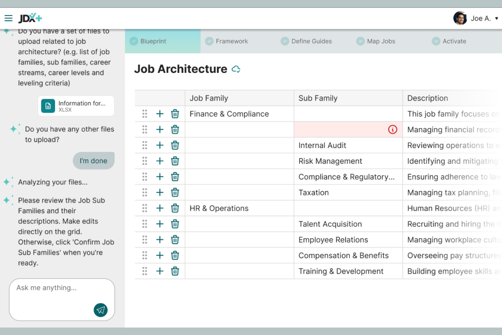Click the red error info icon
The width and height of the screenshot is (502, 335).
pos(392,129)
